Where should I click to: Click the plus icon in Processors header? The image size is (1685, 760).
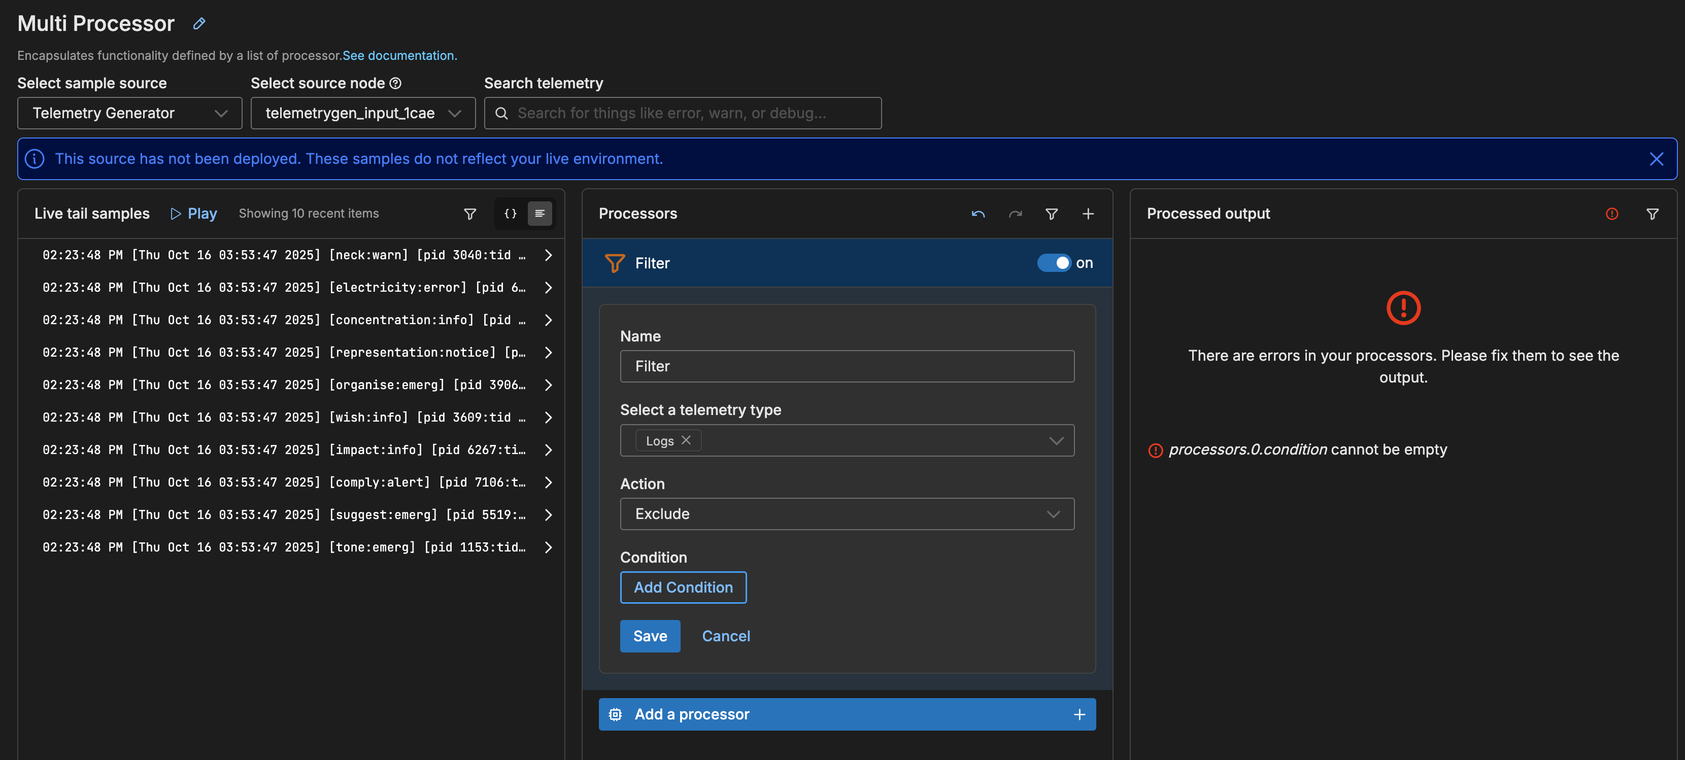pos(1088,214)
